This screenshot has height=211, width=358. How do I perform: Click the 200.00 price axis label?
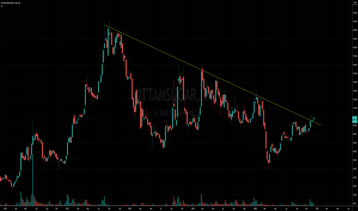tap(355, 30)
